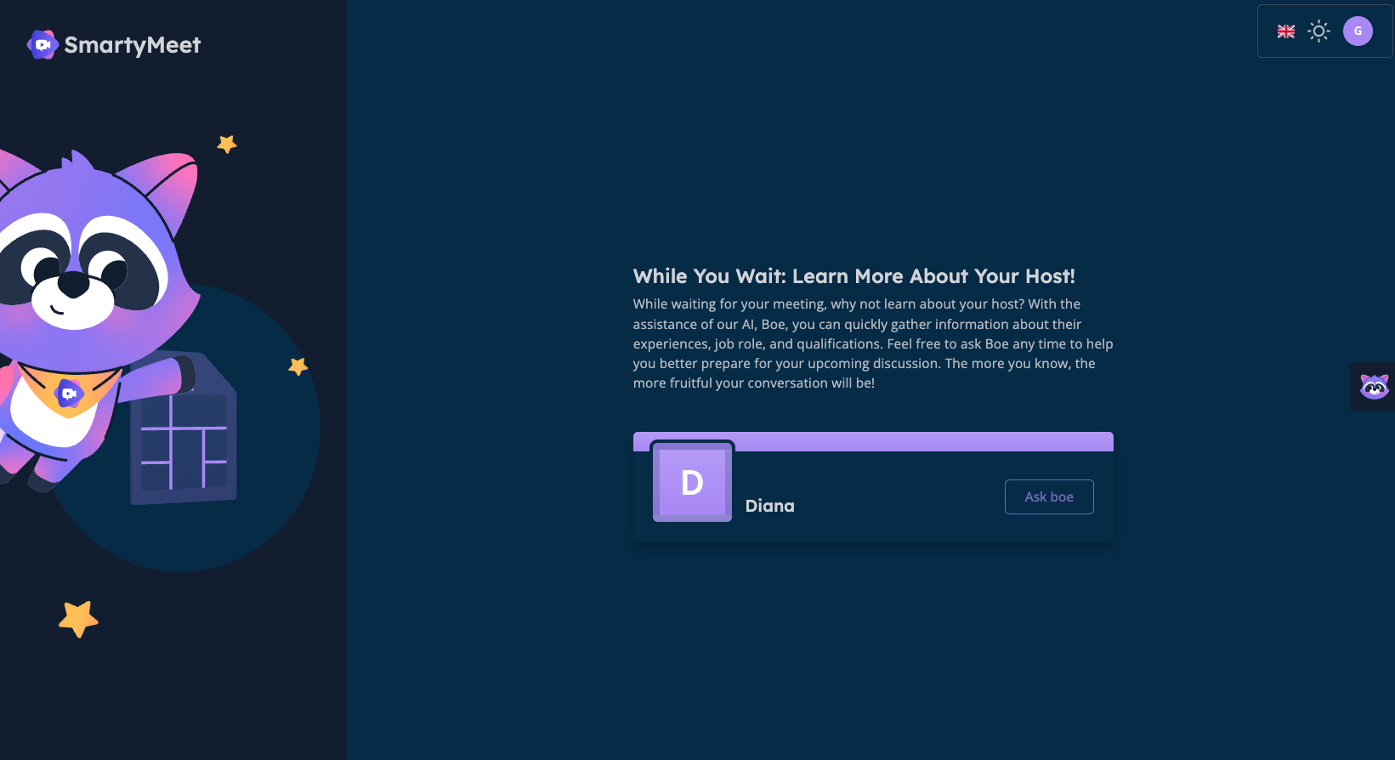Click the Ask boe button
The image size is (1395, 760).
pos(1049,497)
